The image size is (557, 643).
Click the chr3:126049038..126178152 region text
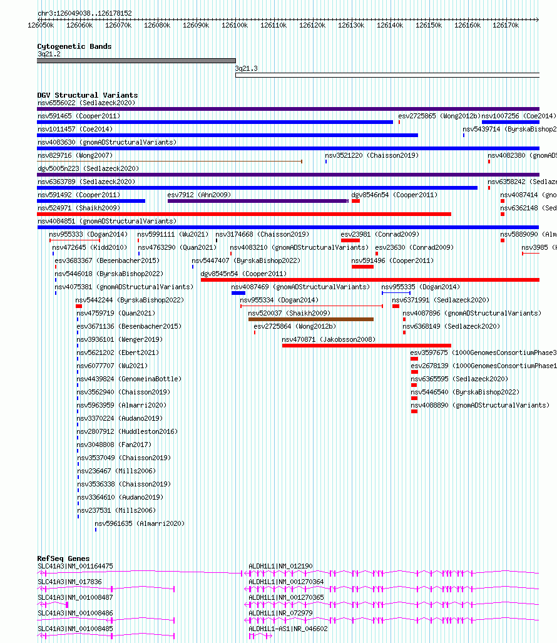point(85,14)
